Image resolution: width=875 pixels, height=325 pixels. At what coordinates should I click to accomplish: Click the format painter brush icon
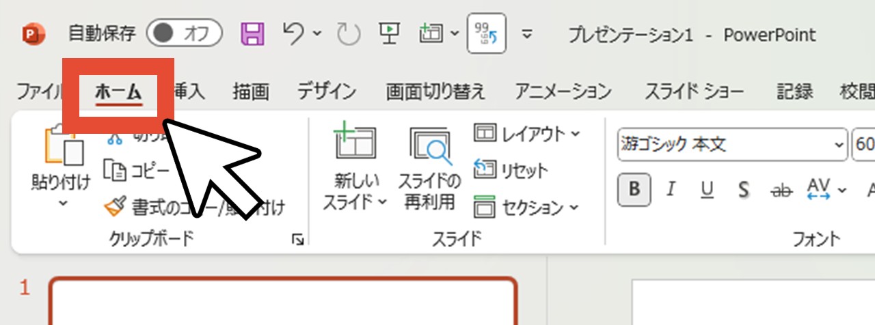(x=115, y=206)
